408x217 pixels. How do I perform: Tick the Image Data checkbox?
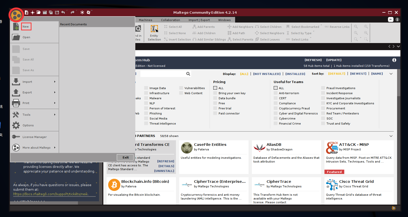pyautogui.click(x=146, y=88)
